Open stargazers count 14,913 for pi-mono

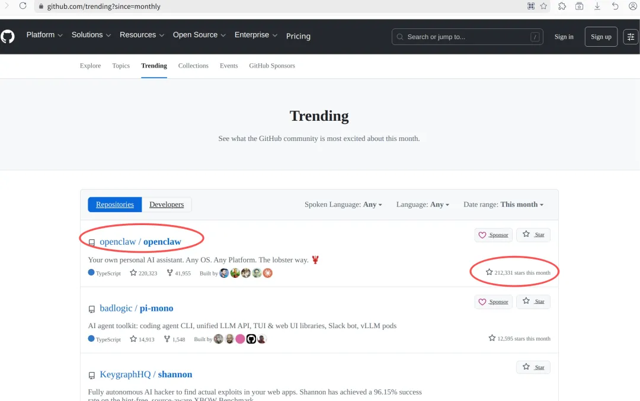point(142,339)
